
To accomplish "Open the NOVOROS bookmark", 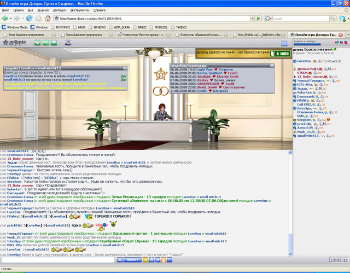I will point(61,27).
